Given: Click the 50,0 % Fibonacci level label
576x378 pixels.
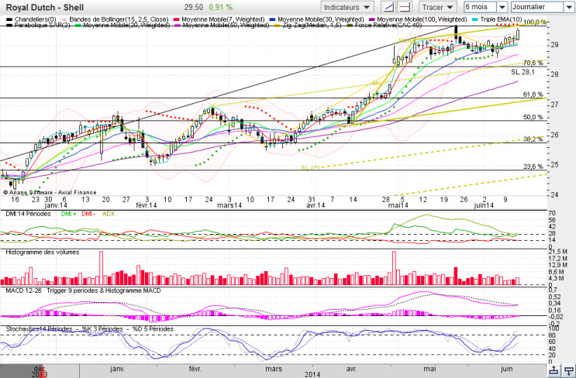Looking at the screenshot, I should [533, 117].
